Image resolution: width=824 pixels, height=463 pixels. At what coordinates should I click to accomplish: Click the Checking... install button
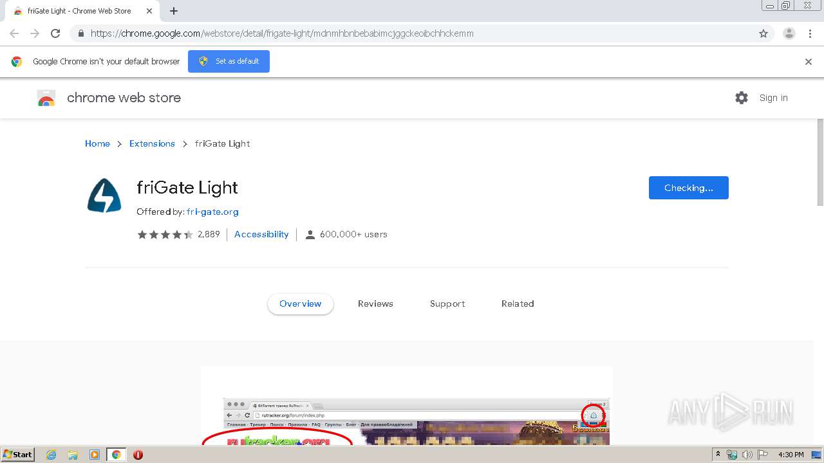689,188
